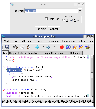The height and width of the screenshot is (109, 96).
Task: Switch to the Definitions tab
Action: tap(33, 53)
